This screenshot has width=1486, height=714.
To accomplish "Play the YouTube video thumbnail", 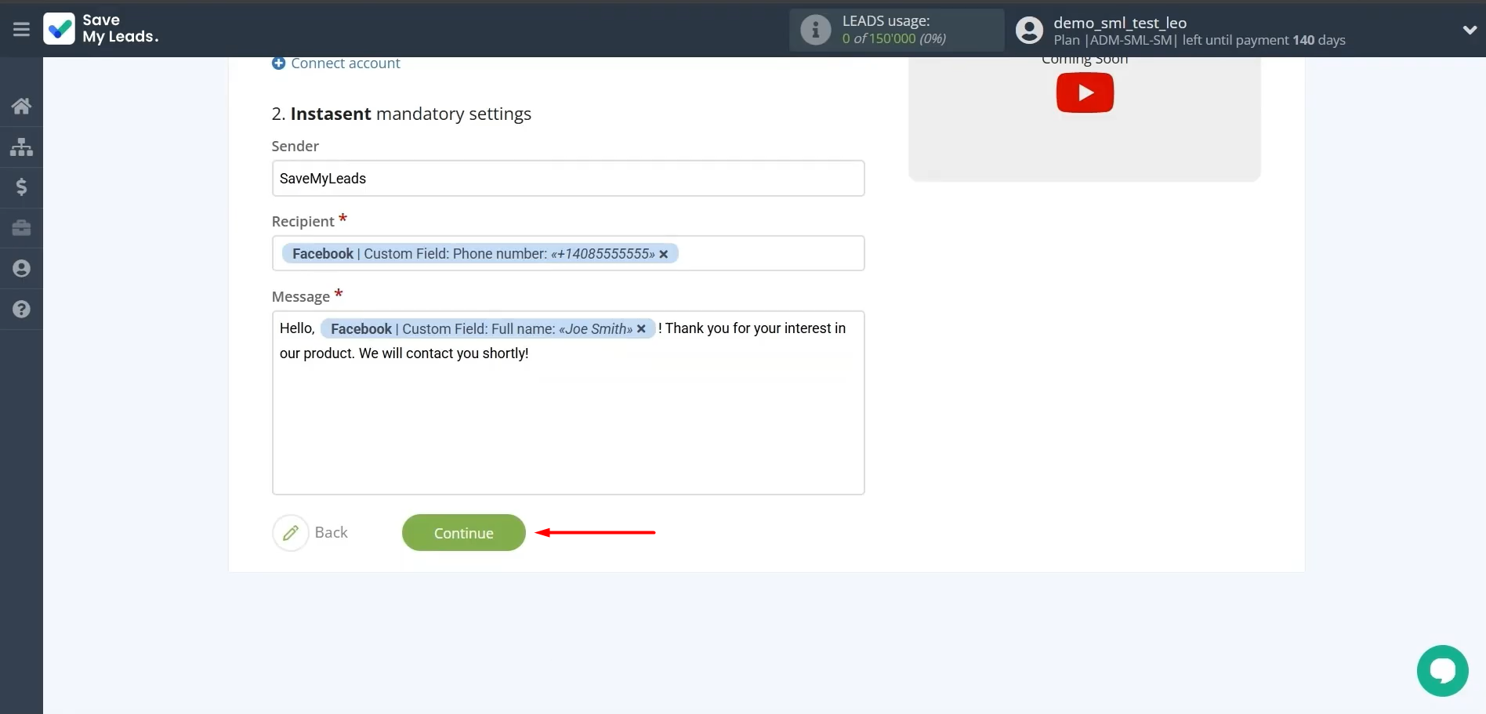I will click(x=1085, y=92).
